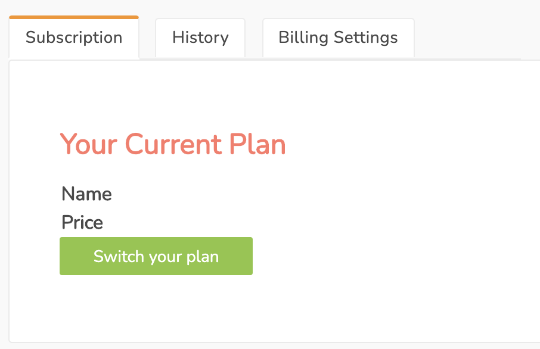Screen dimensions: 540x349
Task: Click the plan Price field row
Action: (82, 222)
